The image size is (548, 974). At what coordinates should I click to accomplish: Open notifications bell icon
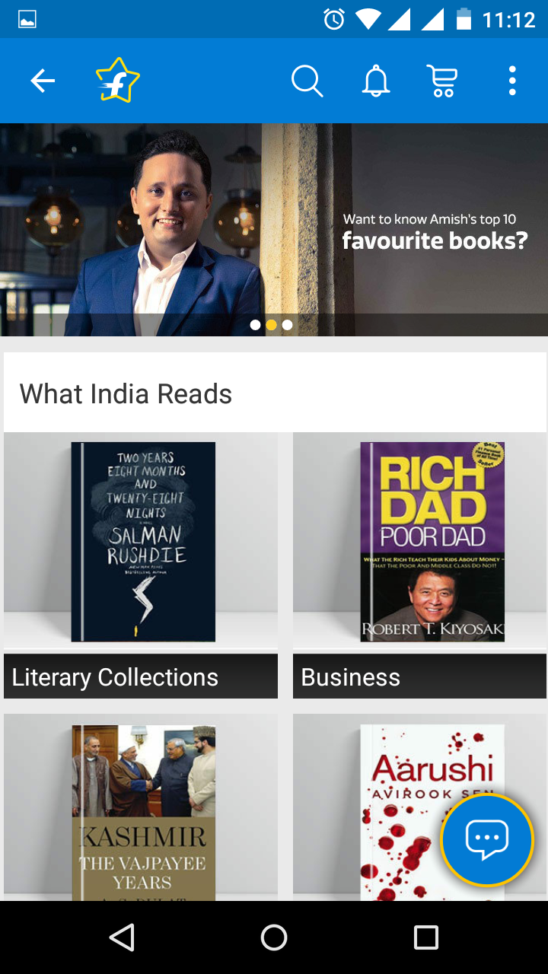[376, 81]
